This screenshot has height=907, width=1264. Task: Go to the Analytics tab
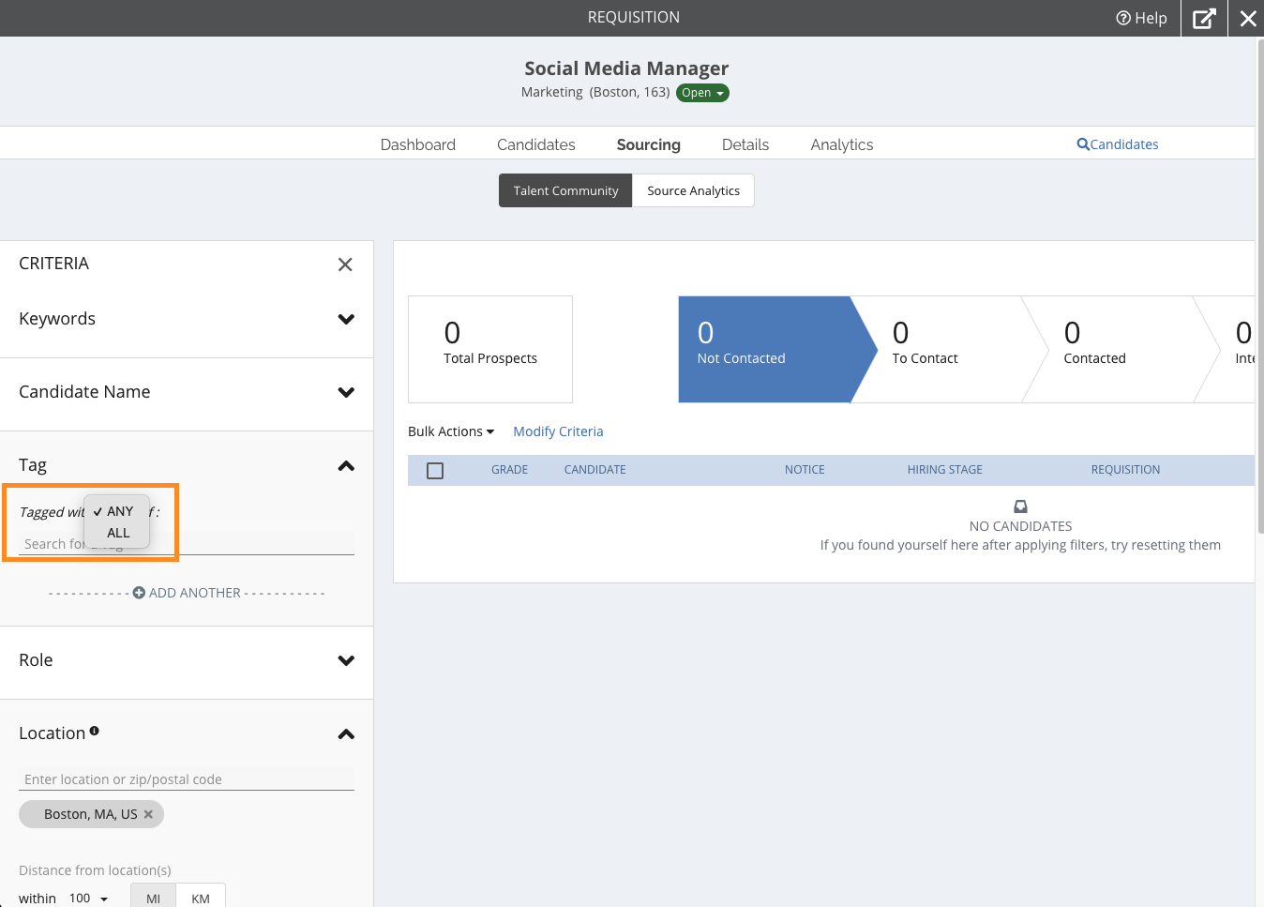(x=841, y=144)
